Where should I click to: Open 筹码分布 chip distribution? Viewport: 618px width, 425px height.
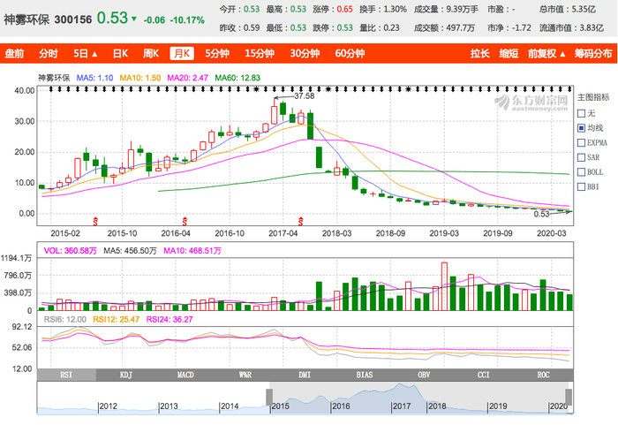593,53
